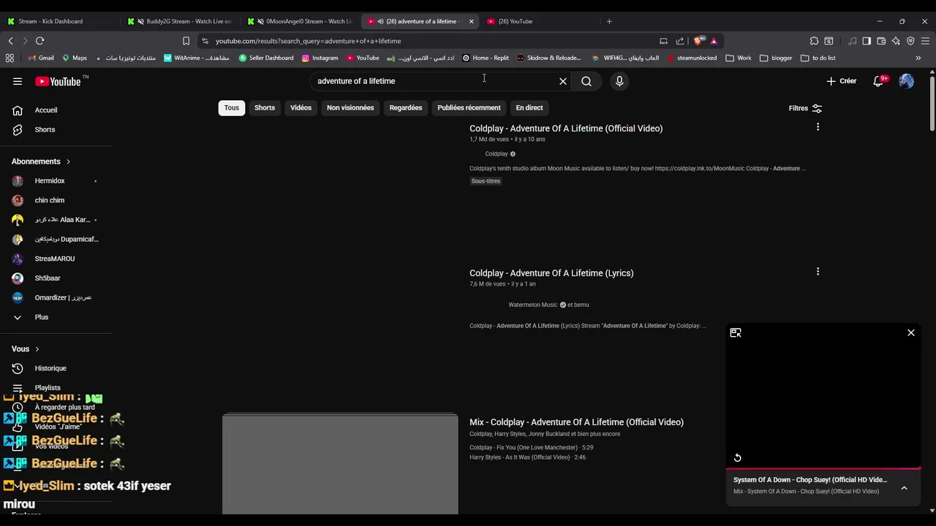Open the notifications bell
The width and height of the screenshot is (936, 526).
[x=879, y=81]
